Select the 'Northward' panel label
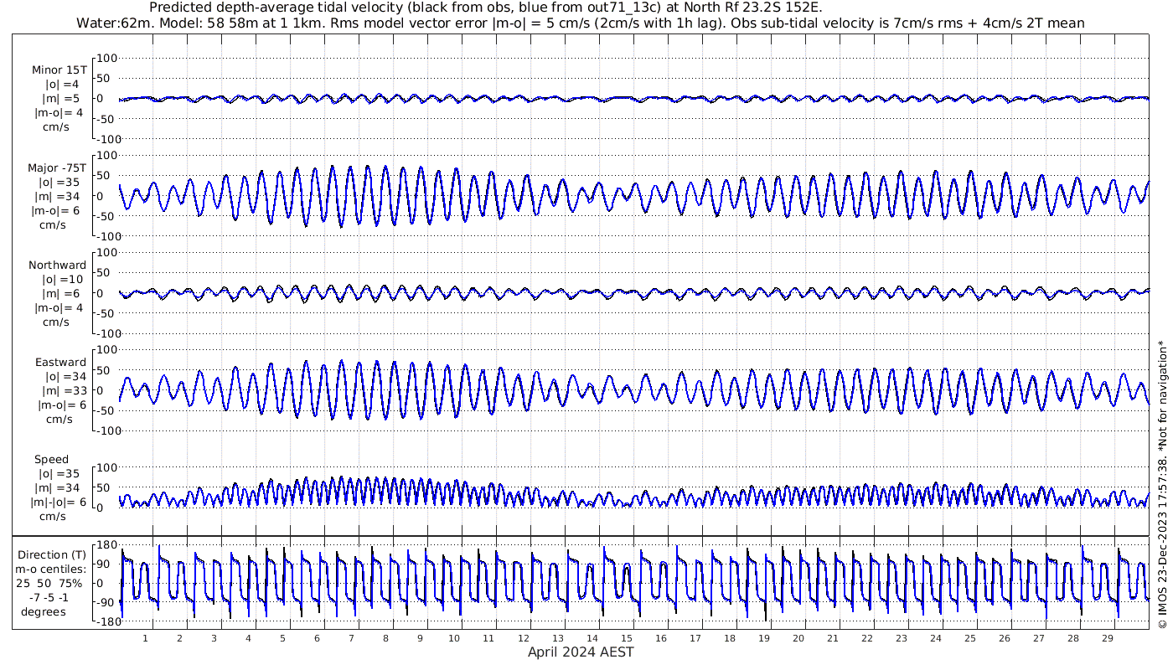Image resolution: width=1173 pixels, height=670 pixels. 57,265
